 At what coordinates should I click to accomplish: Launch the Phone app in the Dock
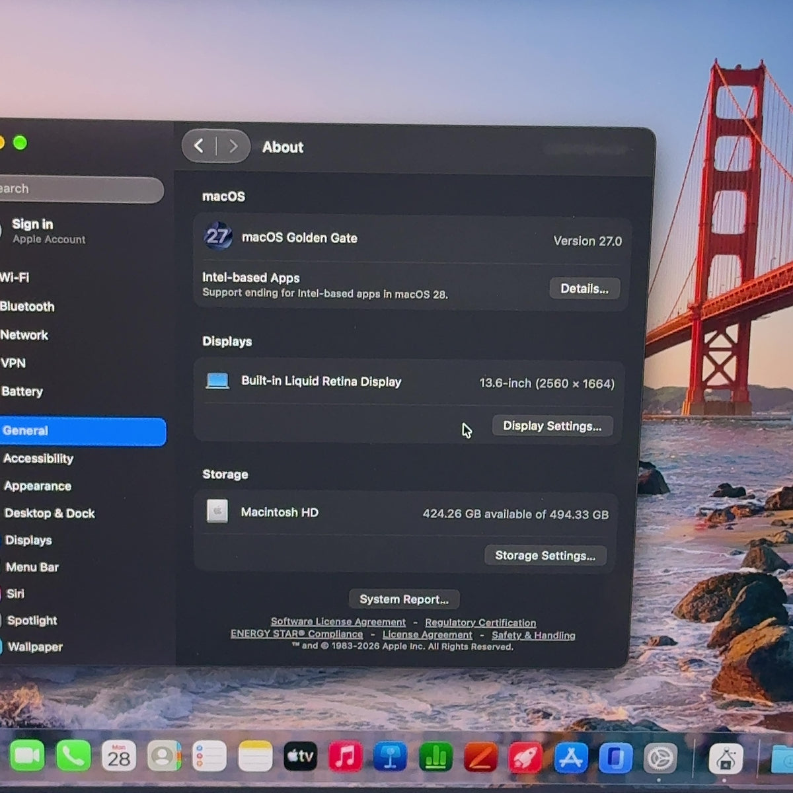(x=73, y=756)
